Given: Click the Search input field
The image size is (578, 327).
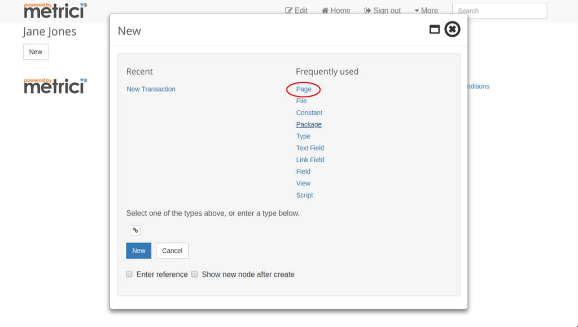Looking at the screenshot, I should pos(500,11).
